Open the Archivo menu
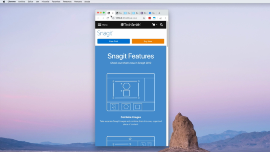This screenshot has width=270, height=152. (22, 2)
